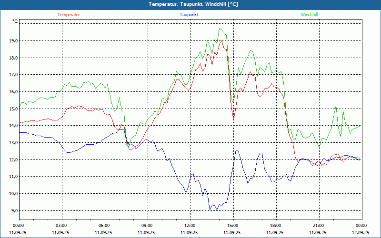This screenshot has width=381, height=238.
Task: Click the 15:00 time axis label
Action: click(x=232, y=226)
